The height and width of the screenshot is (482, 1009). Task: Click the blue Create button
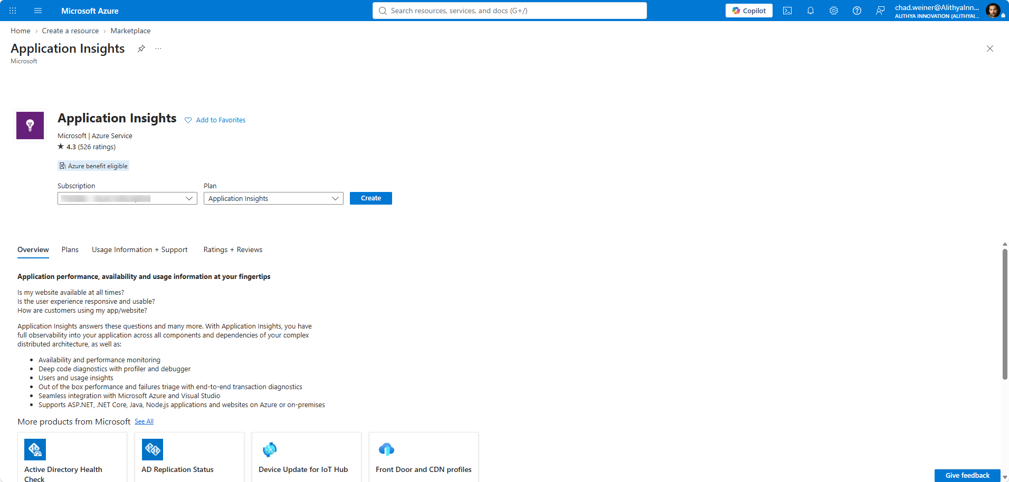[x=371, y=198]
